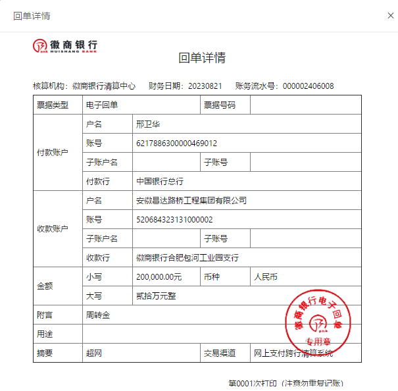The height and width of the screenshot is (391, 398).
Task: Click the 回单详情 heading in the receipt
Action: coord(202,58)
